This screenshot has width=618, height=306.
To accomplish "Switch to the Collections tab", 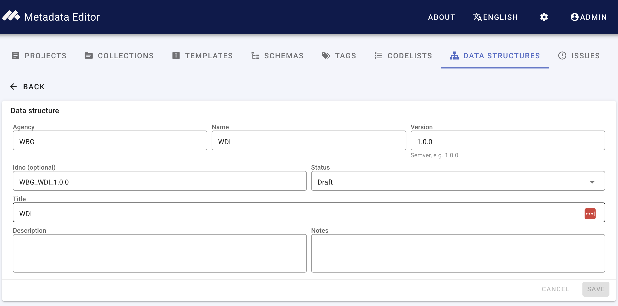I will click(119, 56).
